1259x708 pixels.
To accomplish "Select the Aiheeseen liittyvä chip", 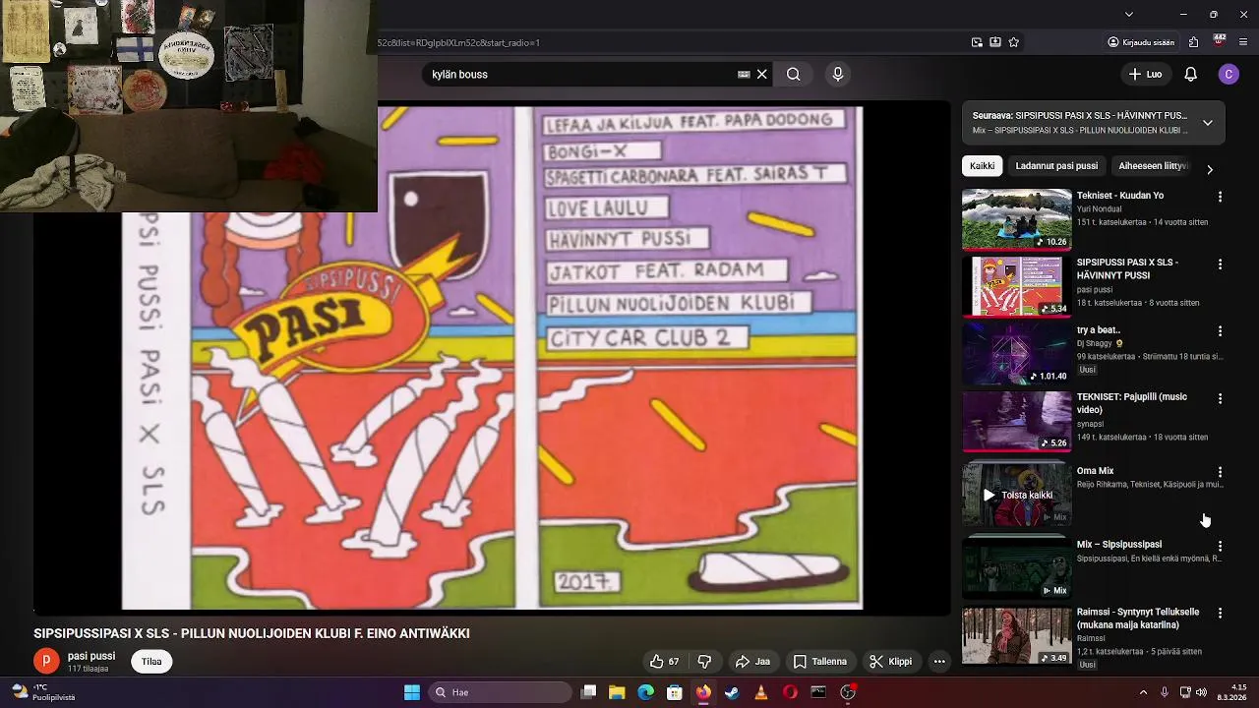I will point(1153,166).
